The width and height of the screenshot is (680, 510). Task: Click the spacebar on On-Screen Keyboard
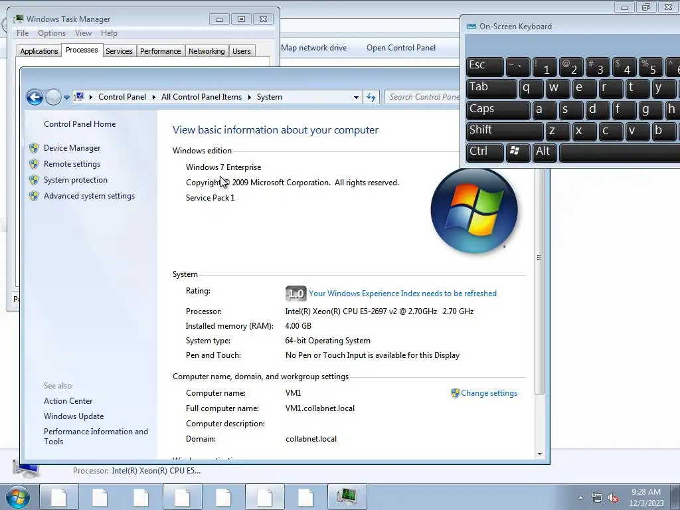point(620,152)
